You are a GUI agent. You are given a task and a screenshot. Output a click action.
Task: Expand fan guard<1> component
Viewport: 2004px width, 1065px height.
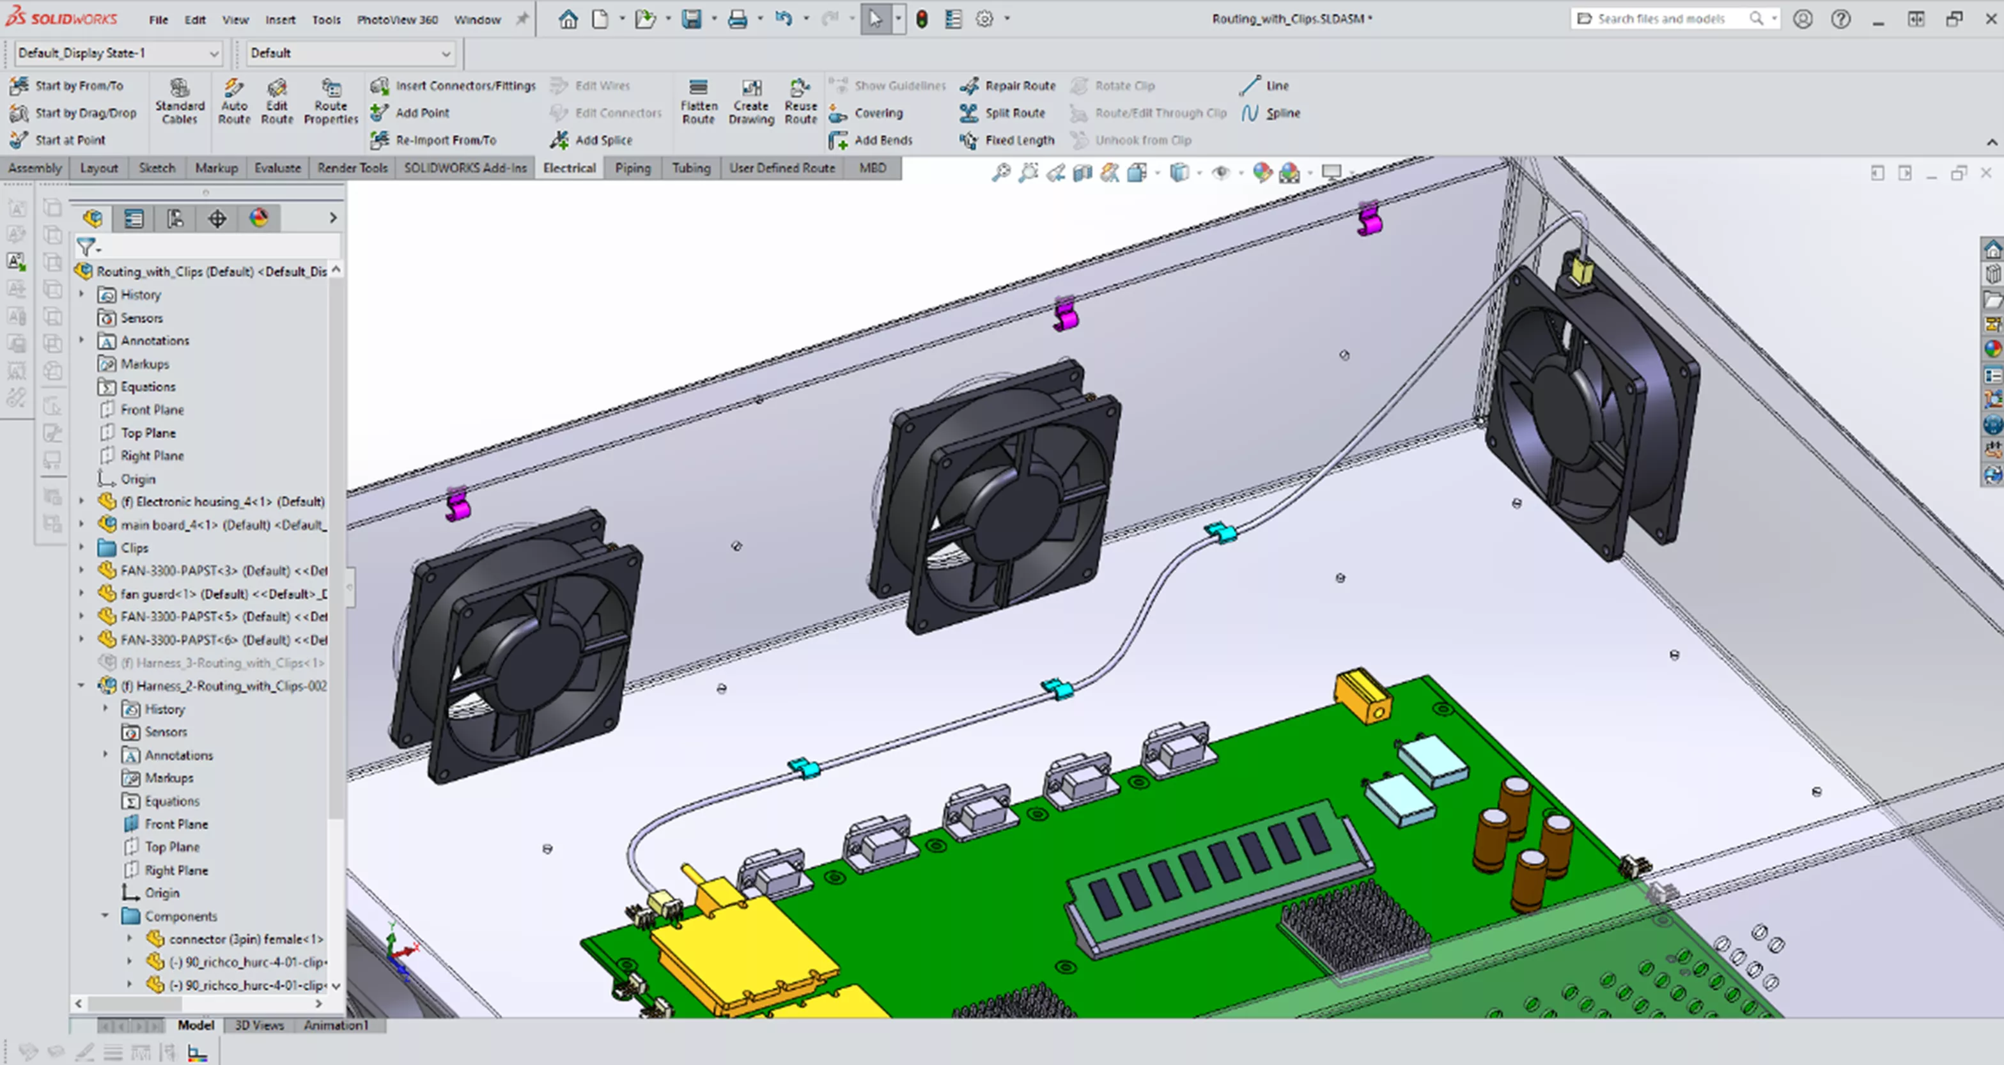pos(82,594)
